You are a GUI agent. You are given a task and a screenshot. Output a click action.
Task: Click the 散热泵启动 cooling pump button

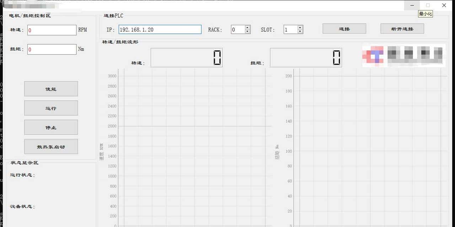pos(51,146)
